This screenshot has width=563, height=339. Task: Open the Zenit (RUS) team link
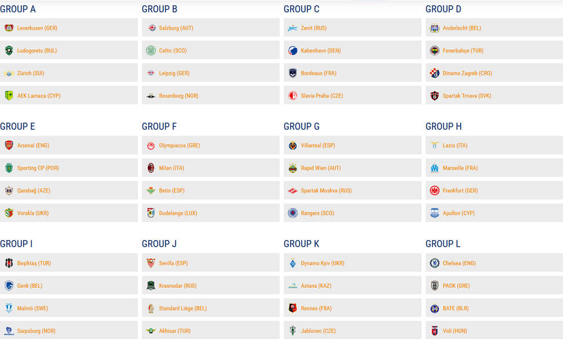pos(314,28)
